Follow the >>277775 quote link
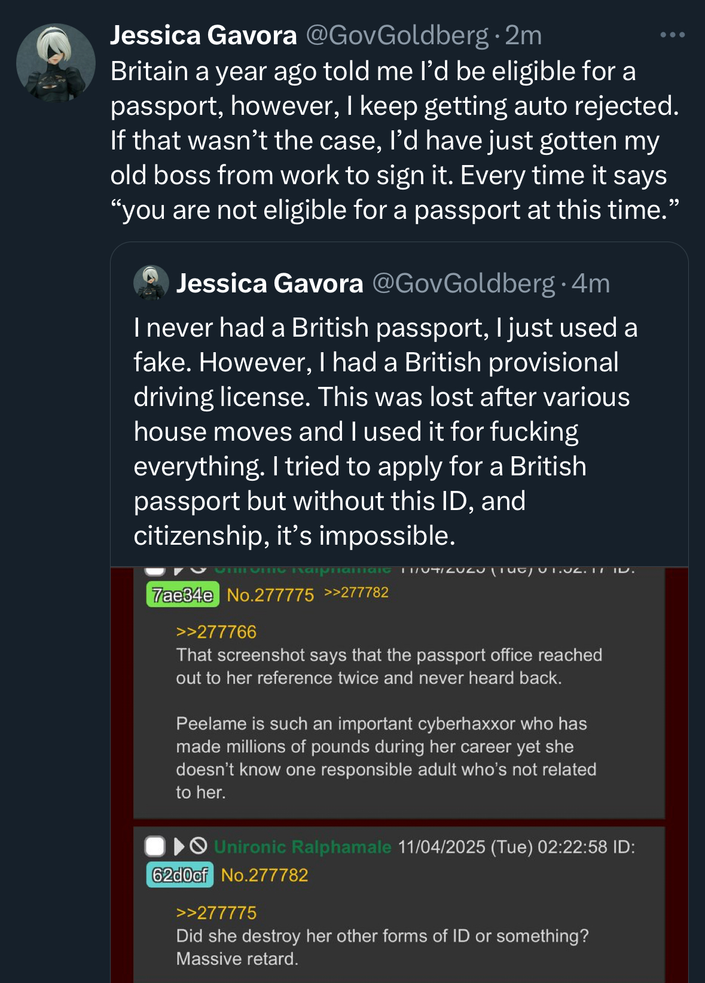The width and height of the screenshot is (705, 983). 216,913
